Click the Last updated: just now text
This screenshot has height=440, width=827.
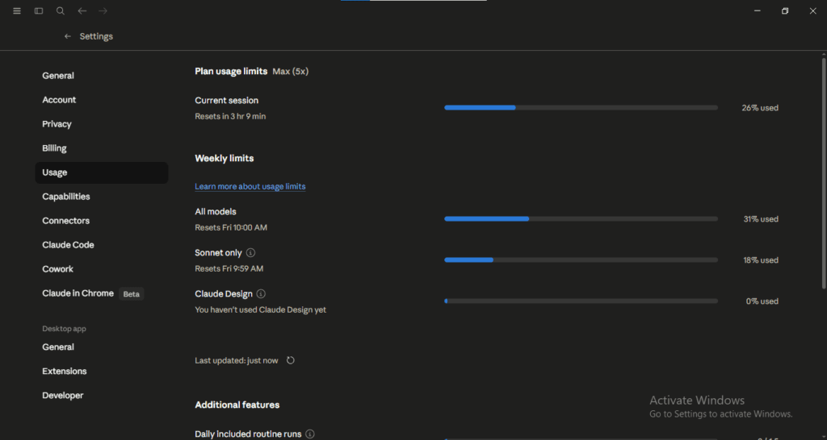pos(237,360)
